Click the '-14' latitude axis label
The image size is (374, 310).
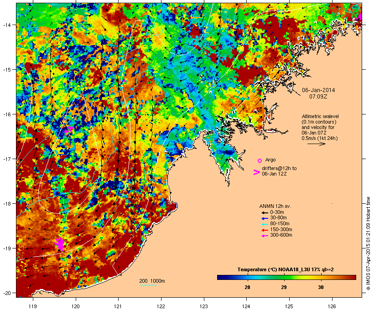[6, 25]
